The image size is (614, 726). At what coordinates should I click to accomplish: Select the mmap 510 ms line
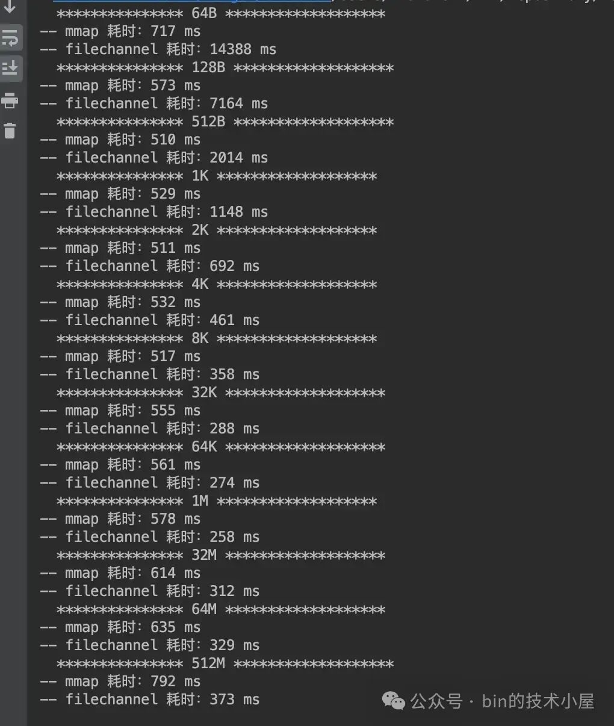click(120, 140)
